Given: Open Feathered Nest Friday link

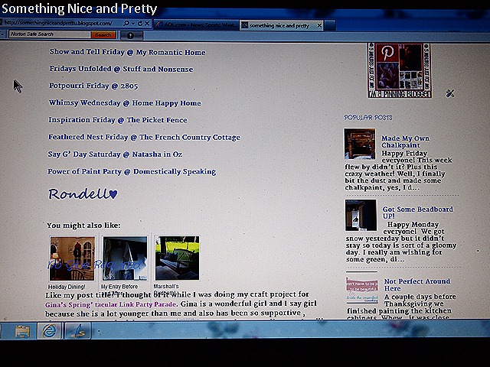Looking at the screenshot, I should (144, 137).
